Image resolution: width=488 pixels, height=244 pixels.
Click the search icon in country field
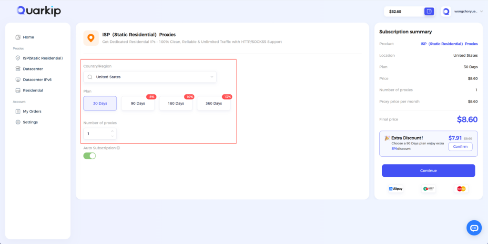click(90, 77)
